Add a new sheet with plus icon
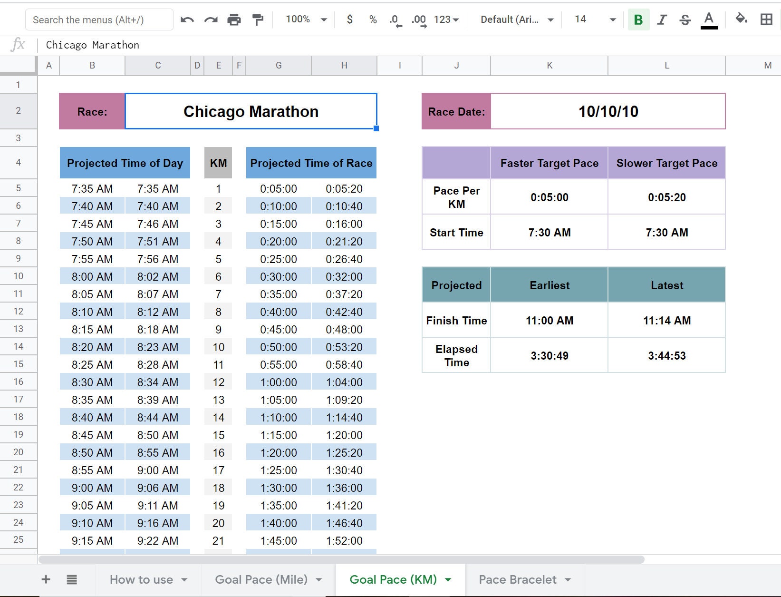This screenshot has height=597, width=781. tap(46, 579)
